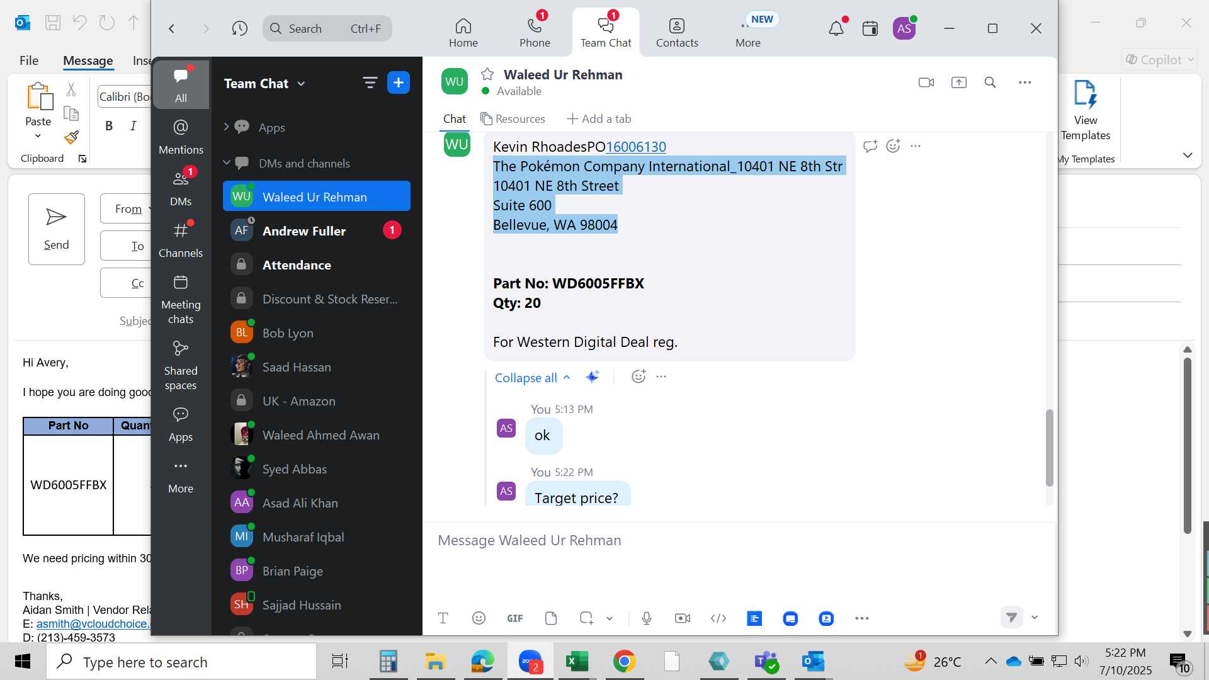Switch to the Phone tab

(535, 32)
